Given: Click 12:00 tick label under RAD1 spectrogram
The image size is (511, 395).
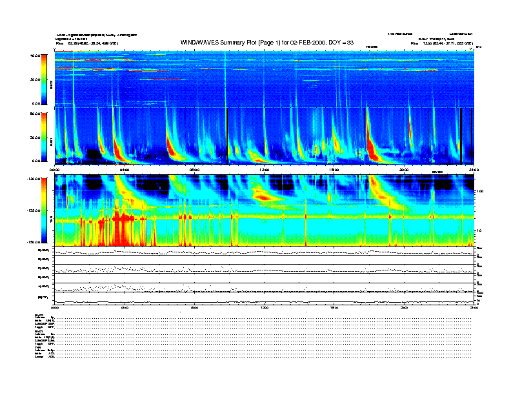Looking at the screenshot, I should click(265, 170).
